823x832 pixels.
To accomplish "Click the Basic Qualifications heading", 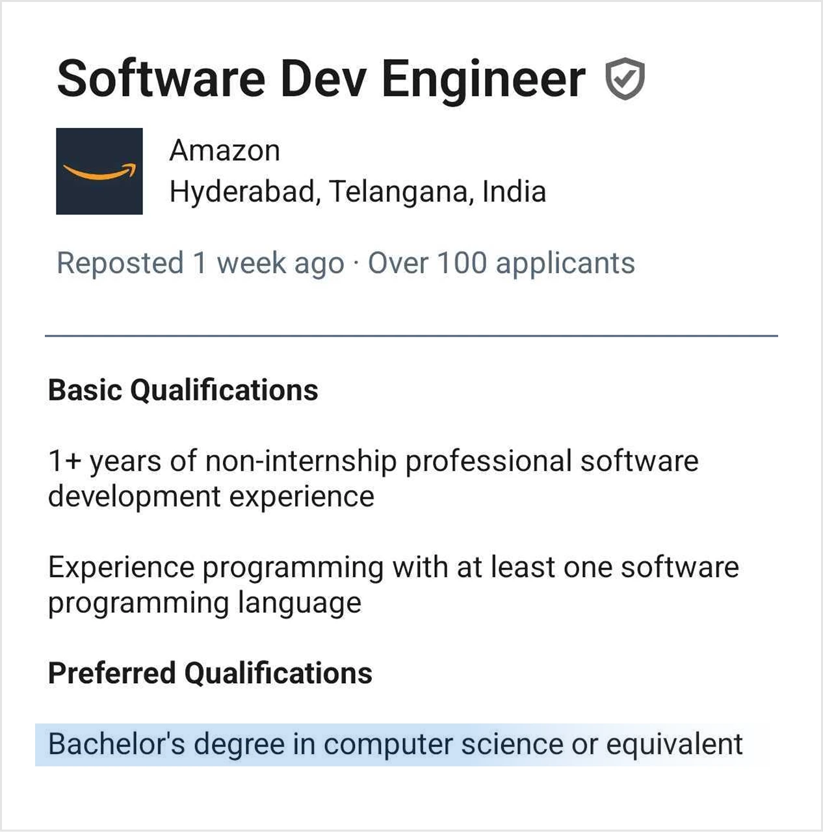I will pyautogui.click(x=183, y=391).
